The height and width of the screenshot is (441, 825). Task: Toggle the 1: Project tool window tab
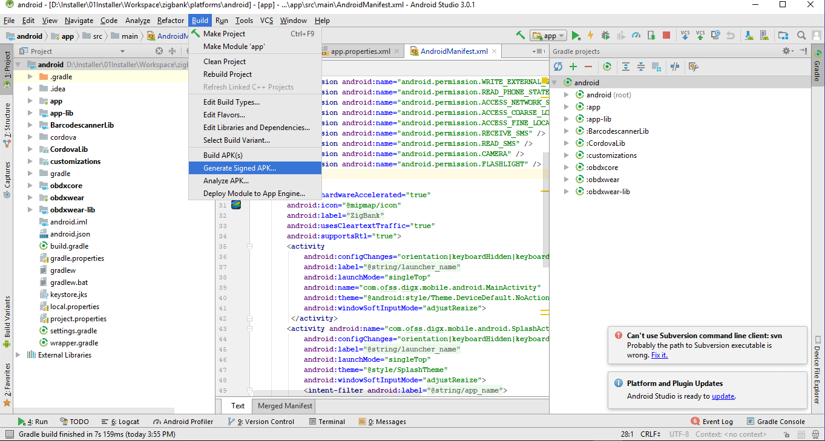[7, 69]
